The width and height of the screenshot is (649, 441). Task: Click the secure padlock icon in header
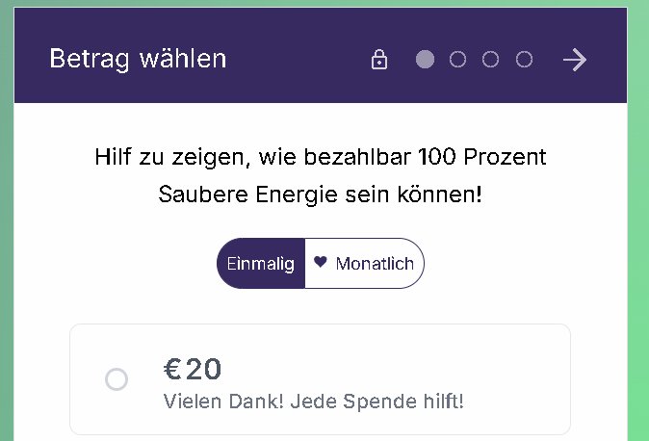379,59
